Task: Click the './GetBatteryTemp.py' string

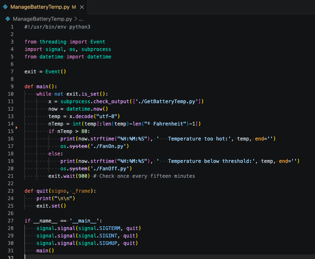Action: [x=167, y=102]
